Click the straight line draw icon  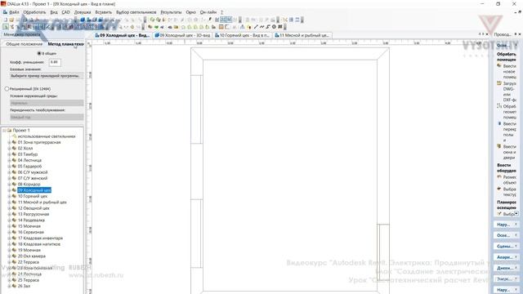[x=256, y=27]
